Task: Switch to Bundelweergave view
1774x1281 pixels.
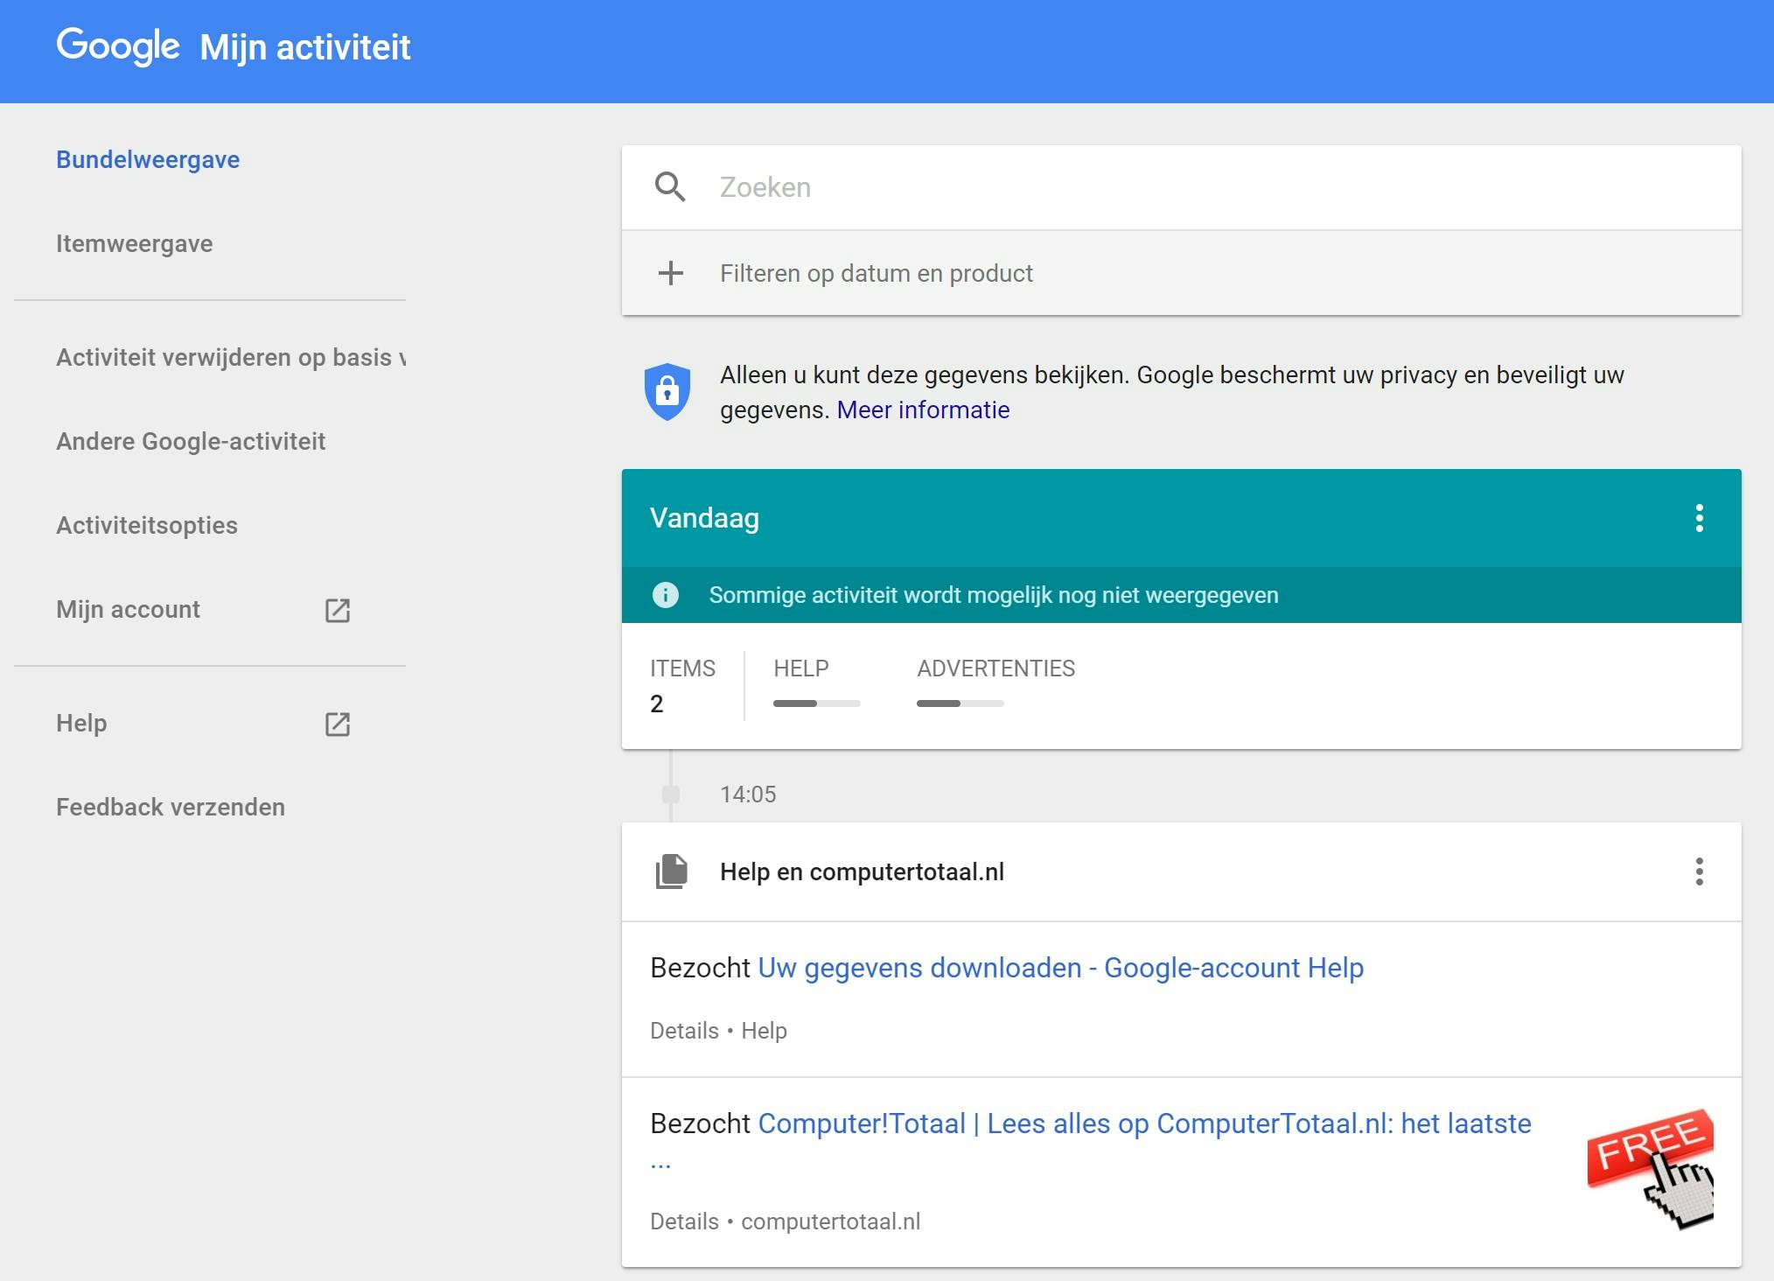Action: (148, 159)
